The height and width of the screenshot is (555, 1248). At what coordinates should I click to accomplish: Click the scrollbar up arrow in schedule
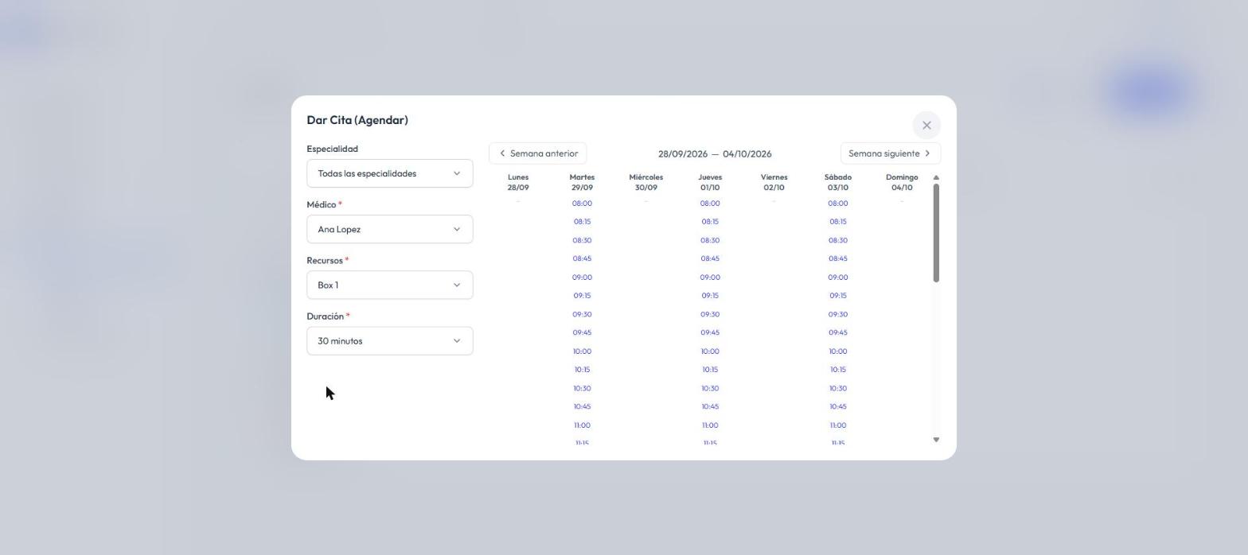[x=936, y=177]
